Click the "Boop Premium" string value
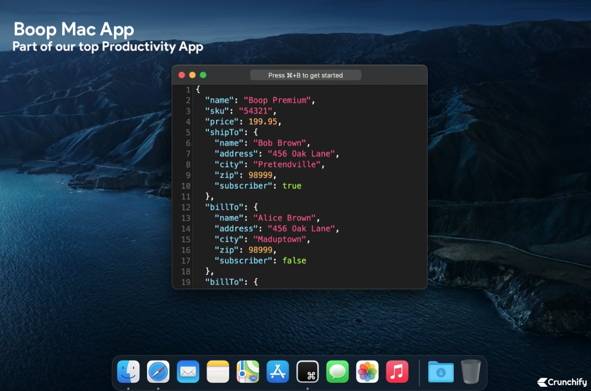 click(277, 100)
